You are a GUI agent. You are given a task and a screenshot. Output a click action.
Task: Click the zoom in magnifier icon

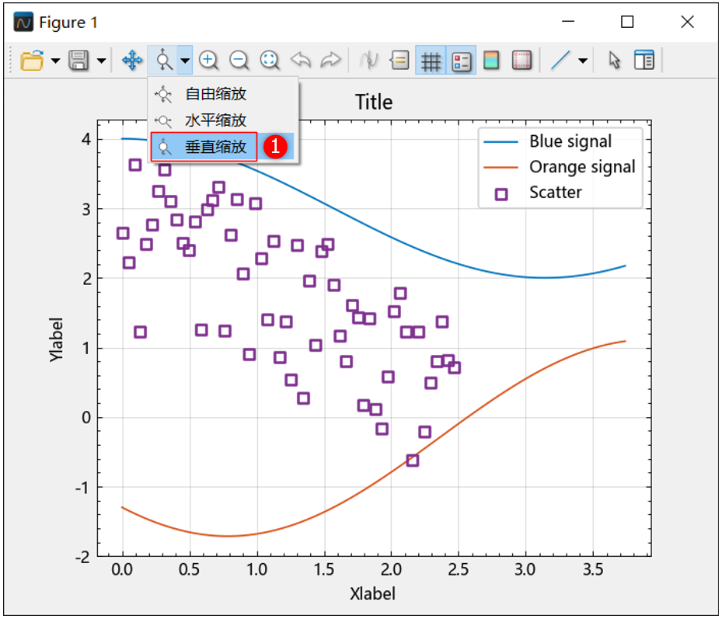208,61
